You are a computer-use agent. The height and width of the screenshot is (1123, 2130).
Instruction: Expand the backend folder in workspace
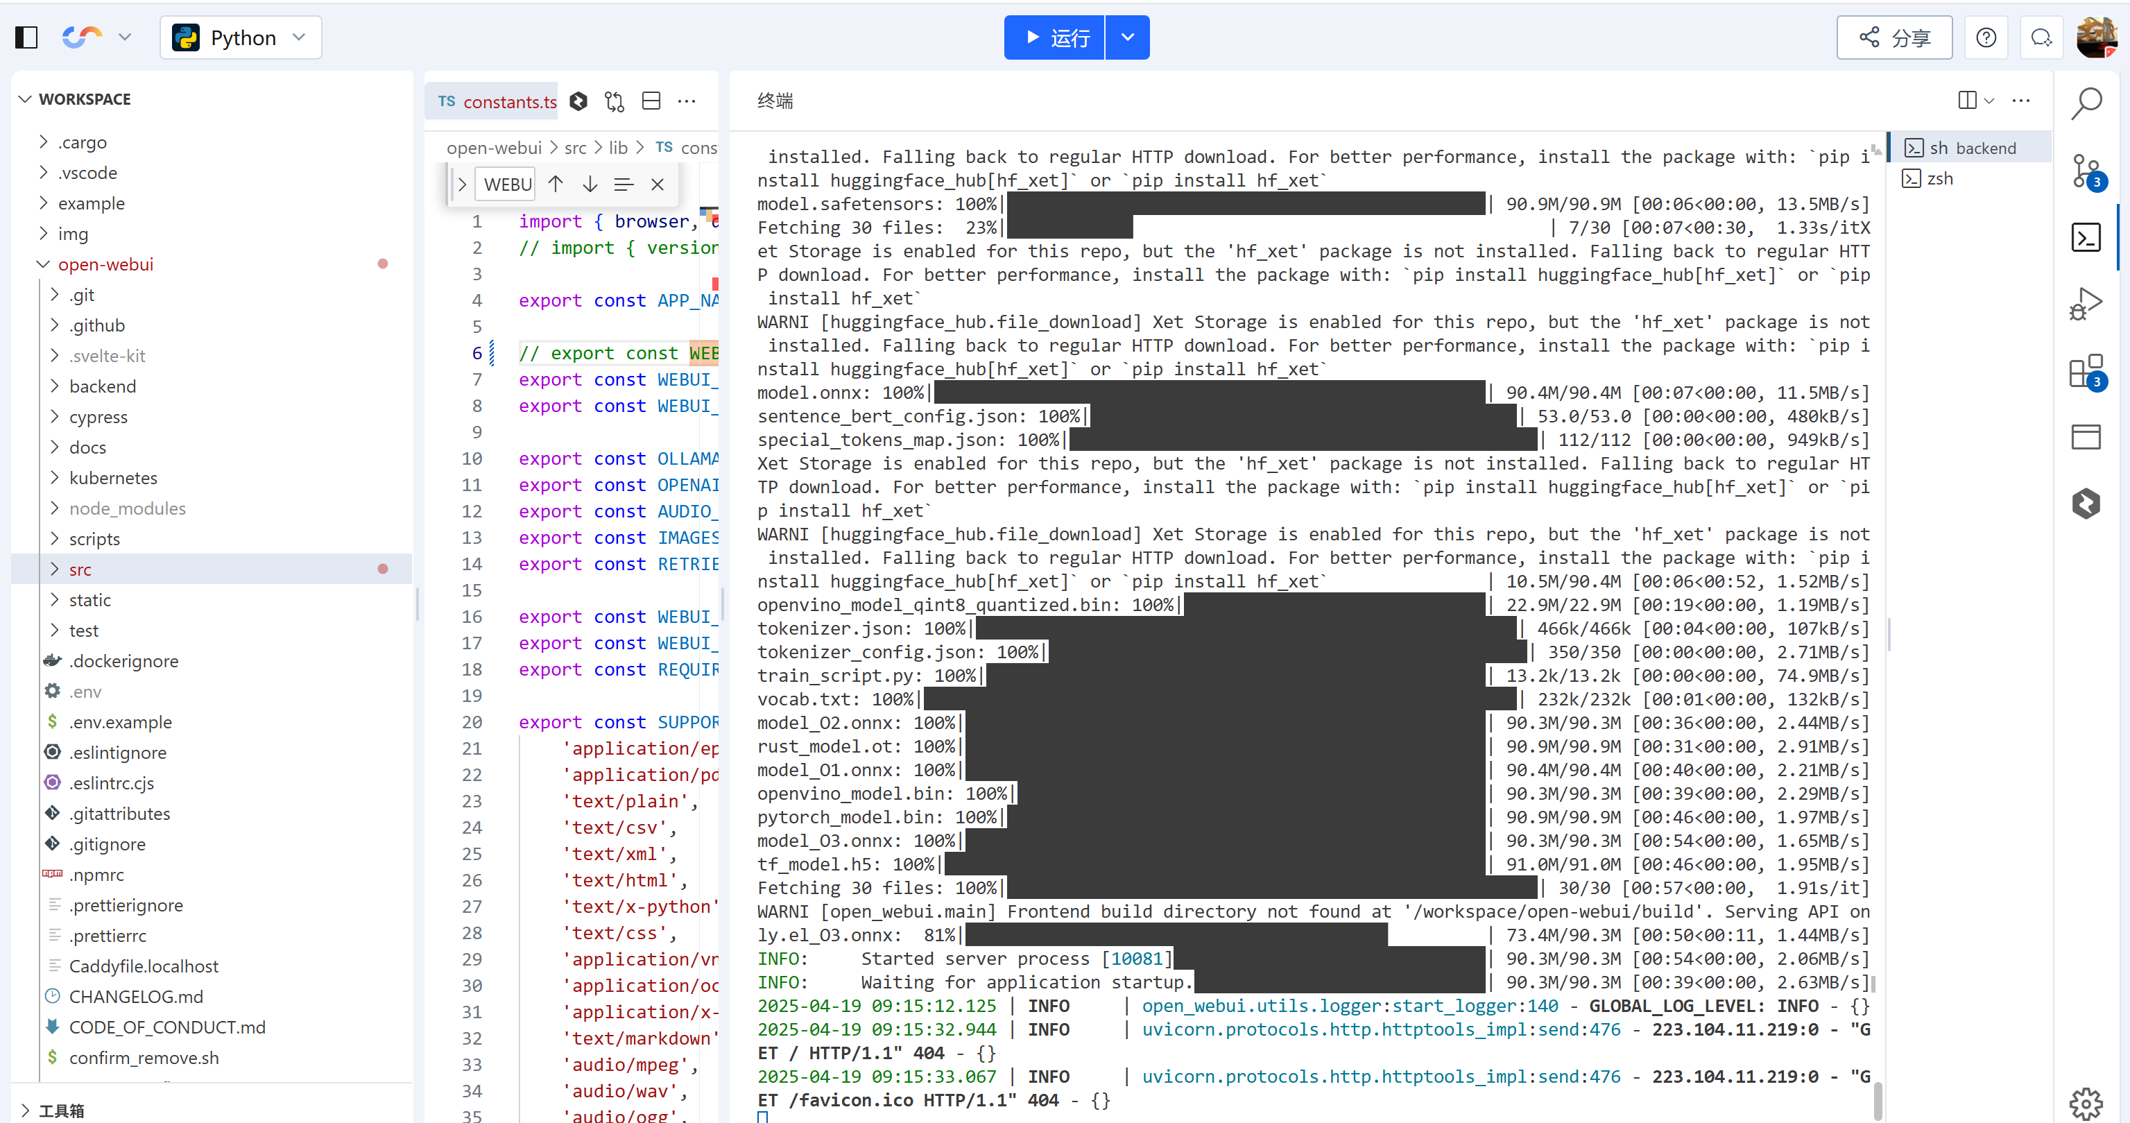pos(103,386)
